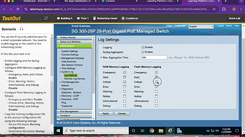The height and width of the screenshot is (137, 245).
Task: Click the Max. Aggregation Time field
Action: coord(154,57)
